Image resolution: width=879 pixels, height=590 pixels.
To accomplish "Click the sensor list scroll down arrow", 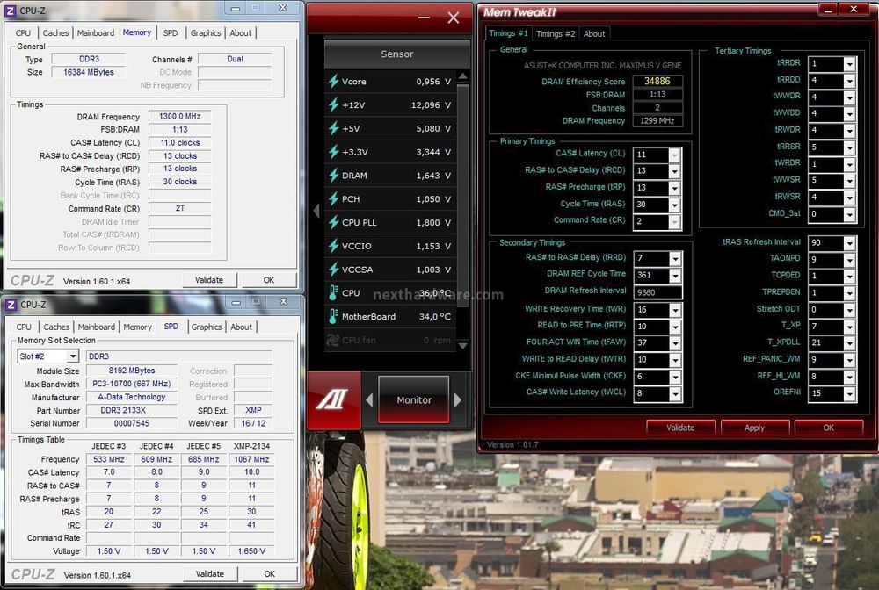I will click(462, 345).
